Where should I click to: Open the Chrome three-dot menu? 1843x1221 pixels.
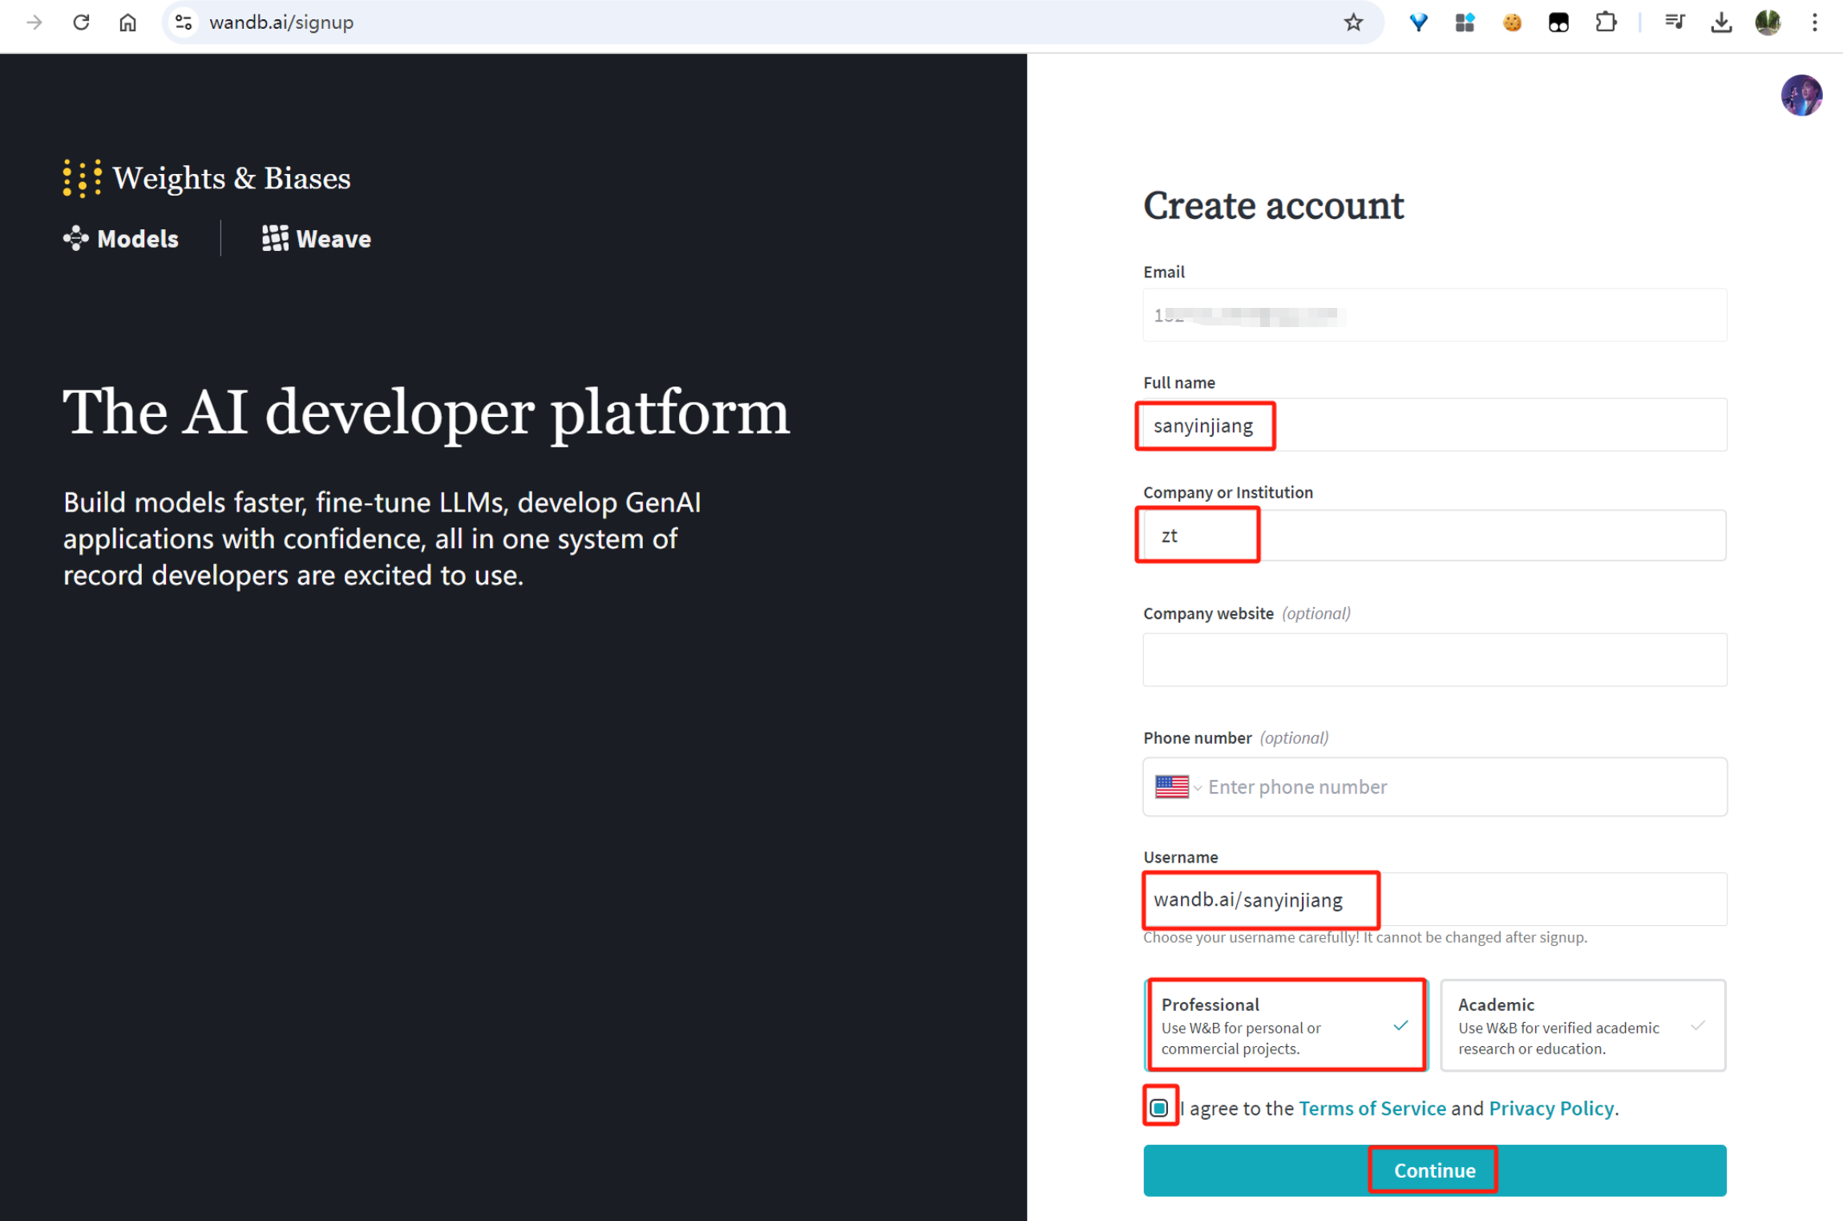coord(1814,22)
